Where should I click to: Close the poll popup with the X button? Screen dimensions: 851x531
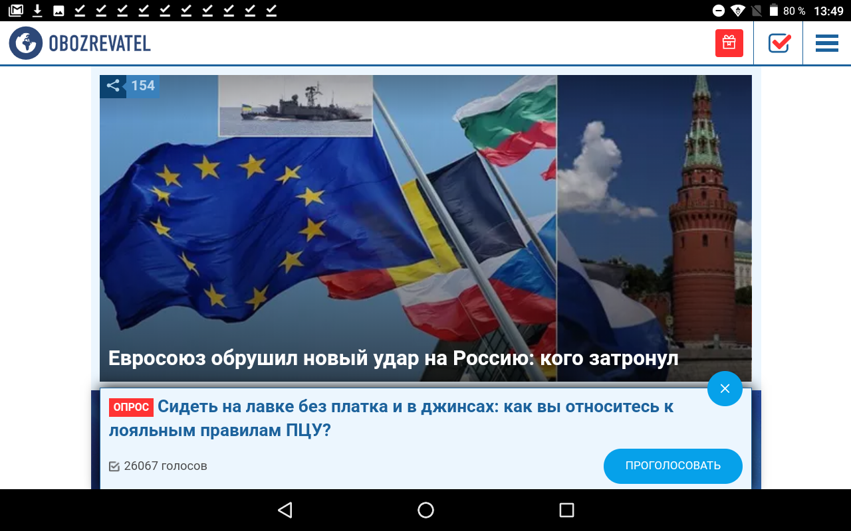(x=725, y=388)
